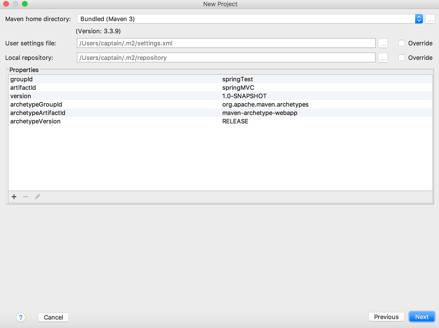
Task: Select the groupId property row
Action: pos(125,79)
